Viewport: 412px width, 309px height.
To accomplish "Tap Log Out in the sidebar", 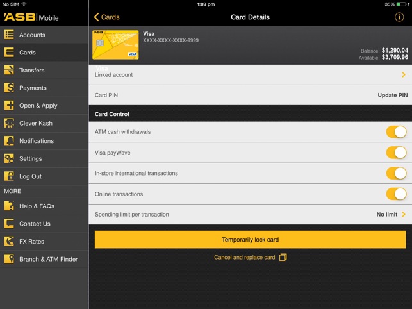I will pos(44,176).
